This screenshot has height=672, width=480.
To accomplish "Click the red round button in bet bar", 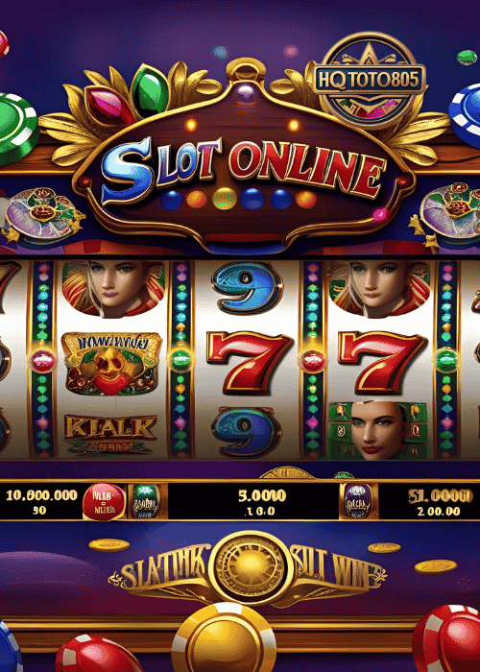I will coord(104,501).
